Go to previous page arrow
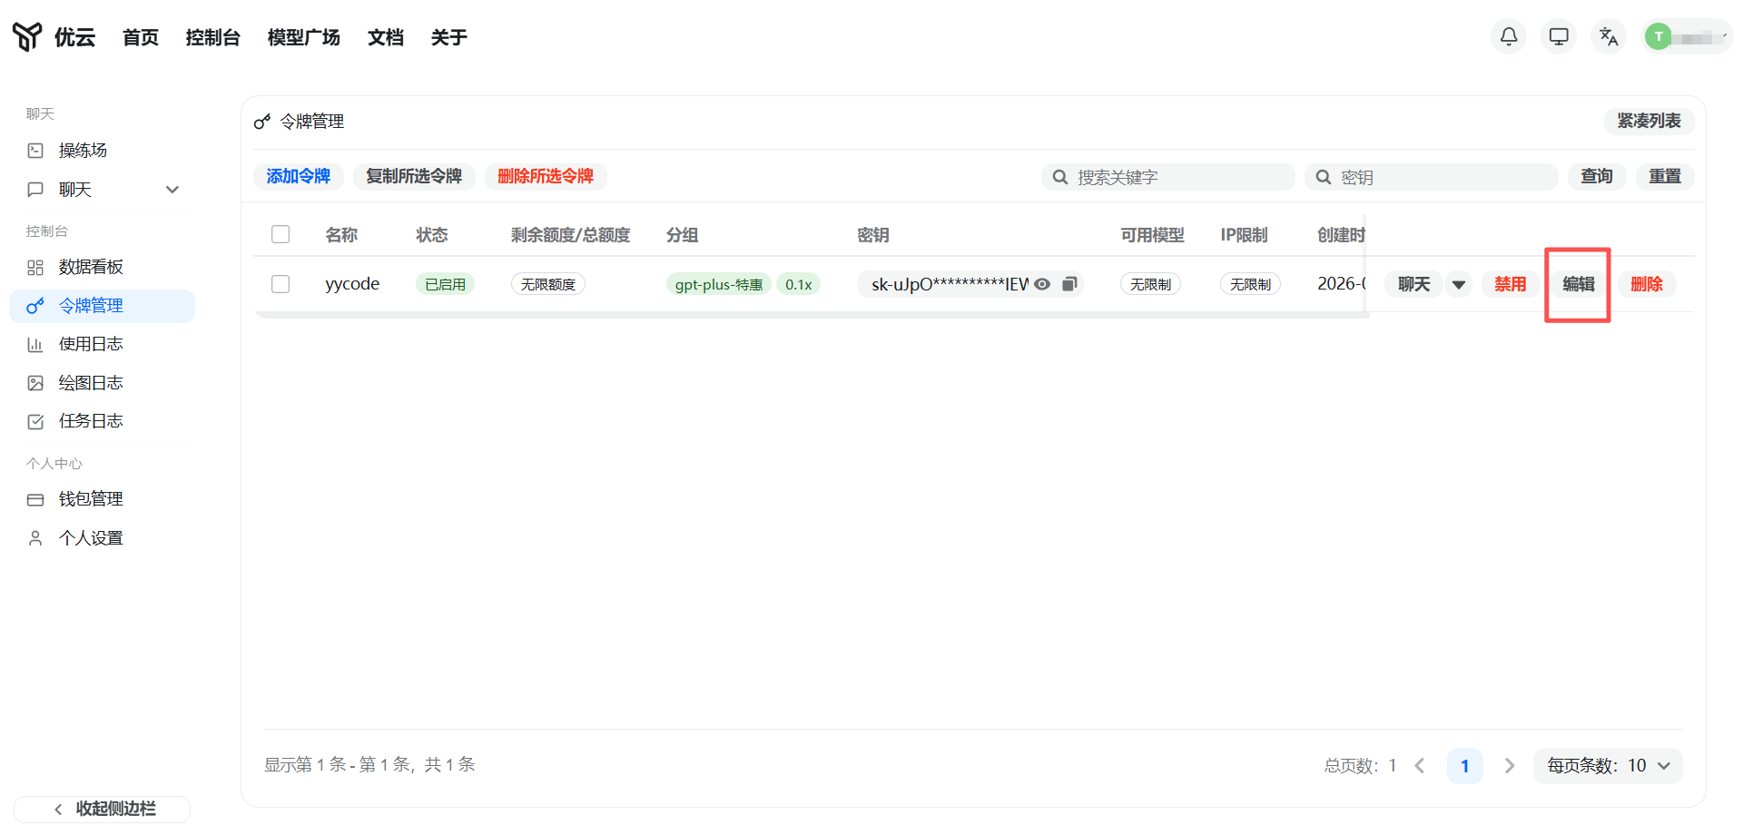The image size is (1743, 835). pyautogui.click(x=1420, y=765)
